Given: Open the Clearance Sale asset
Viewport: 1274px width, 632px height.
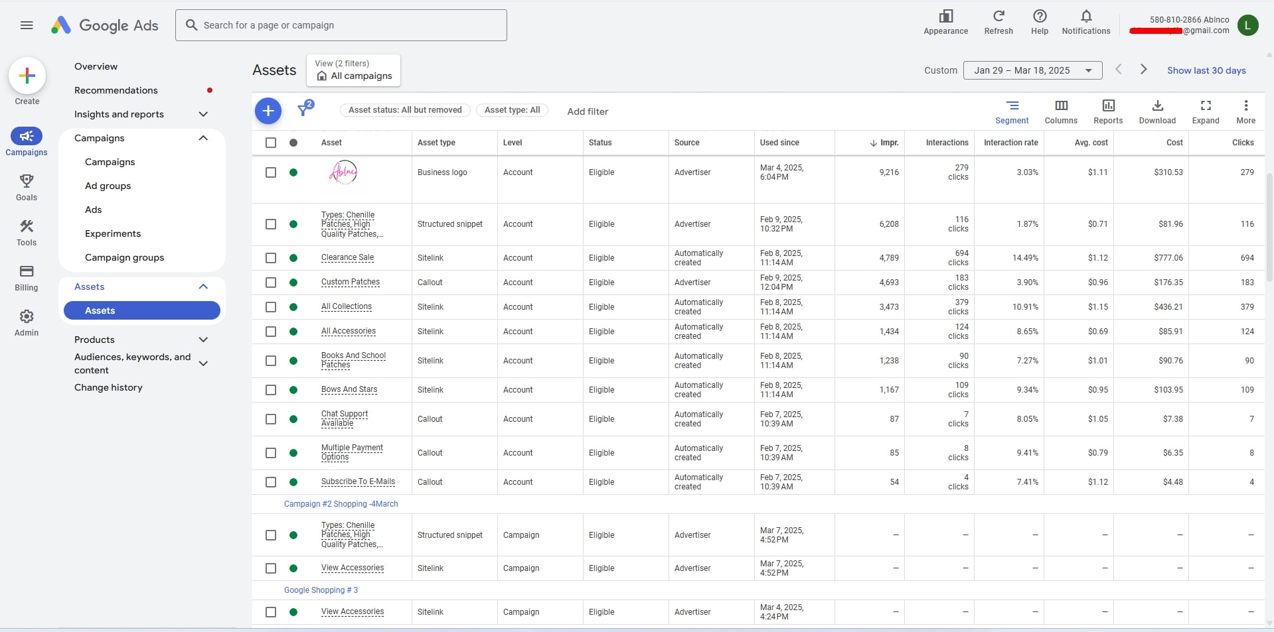Looking at the screenshot, I should click(347, 258).
